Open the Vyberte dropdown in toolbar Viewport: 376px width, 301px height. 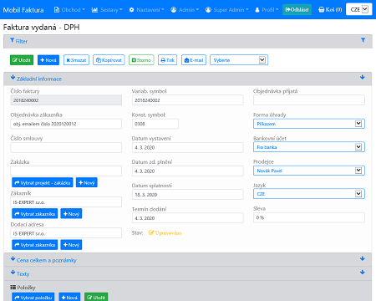point(239,60)
